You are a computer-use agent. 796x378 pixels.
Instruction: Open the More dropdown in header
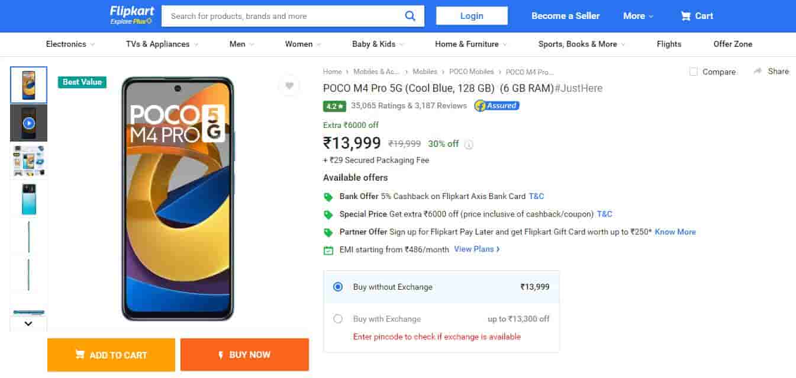click(637, 16)
